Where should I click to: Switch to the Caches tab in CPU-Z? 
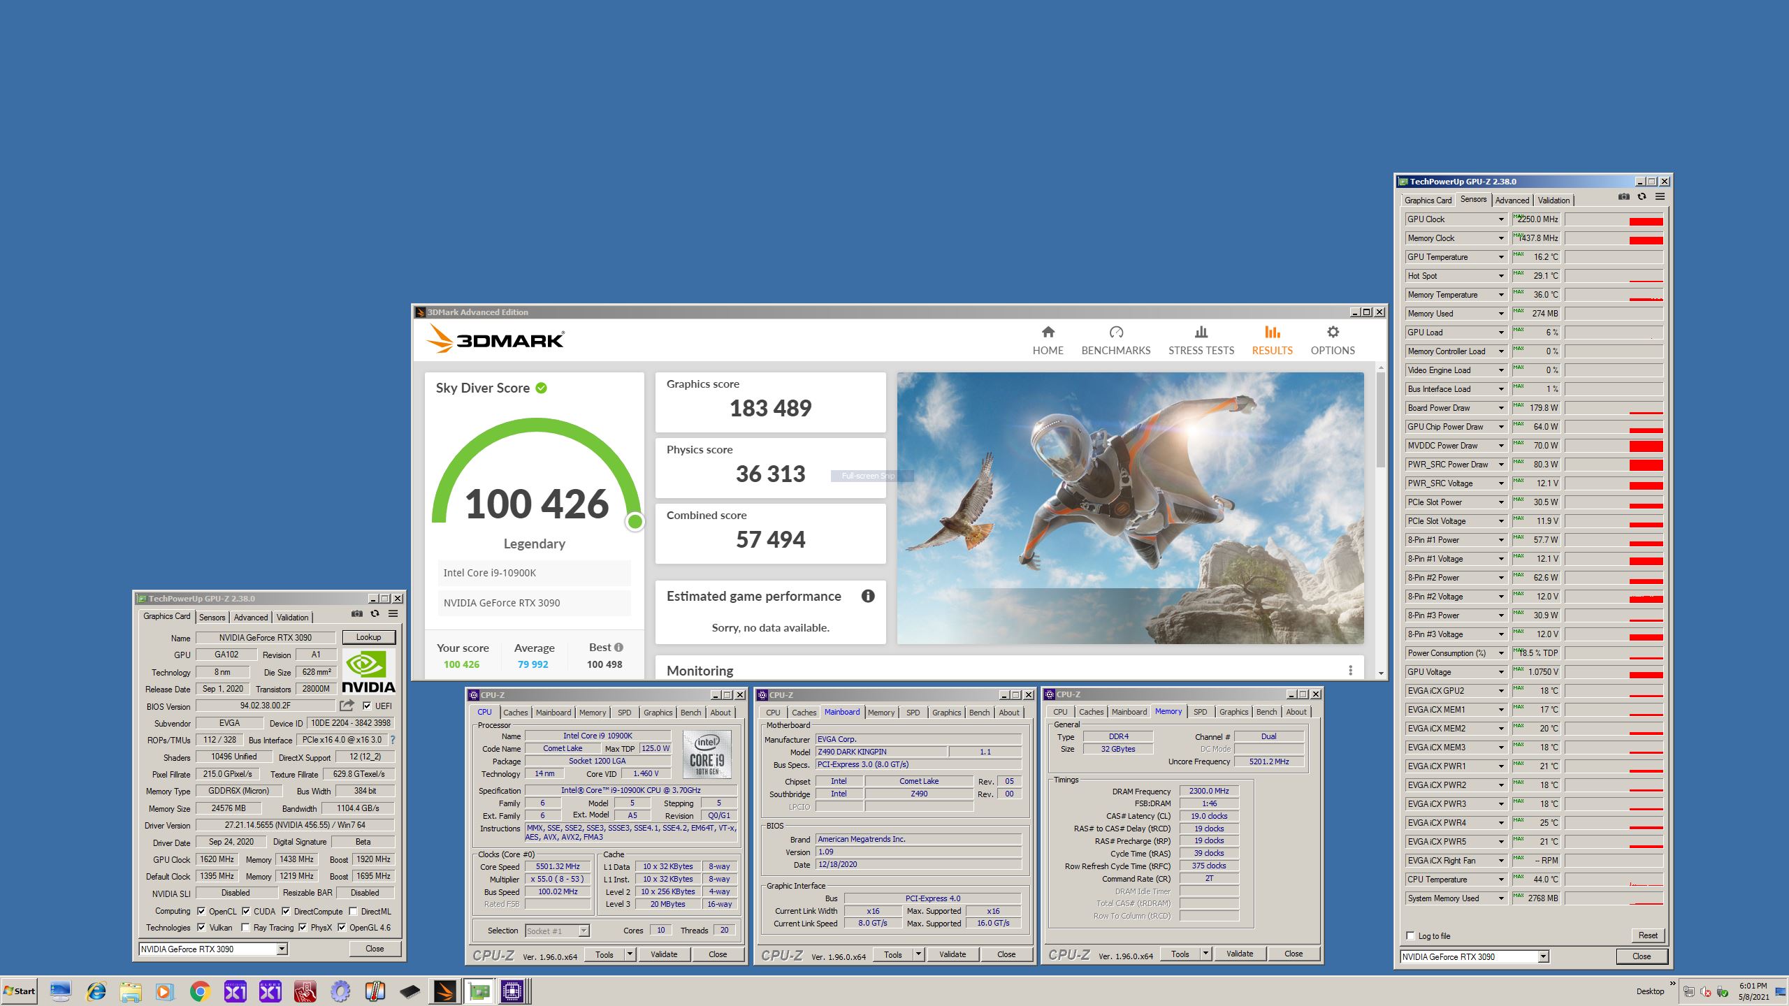coord(515,713)
